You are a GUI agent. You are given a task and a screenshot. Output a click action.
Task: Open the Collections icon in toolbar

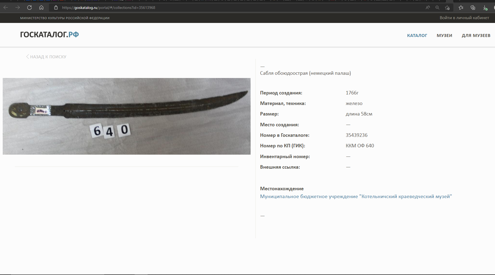[473, 8]
